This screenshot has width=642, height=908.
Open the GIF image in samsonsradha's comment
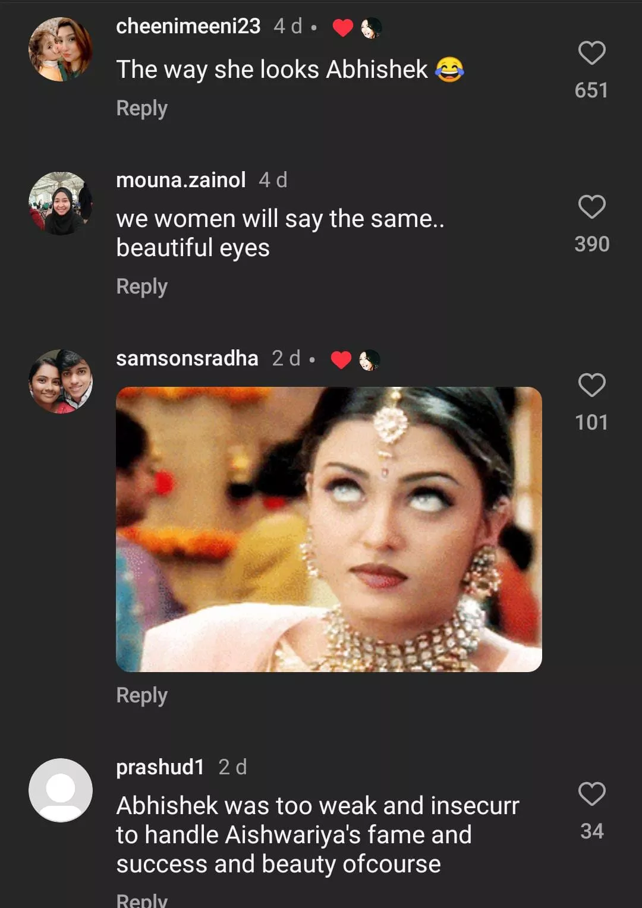pyautogui.click(x=329, y=529)
